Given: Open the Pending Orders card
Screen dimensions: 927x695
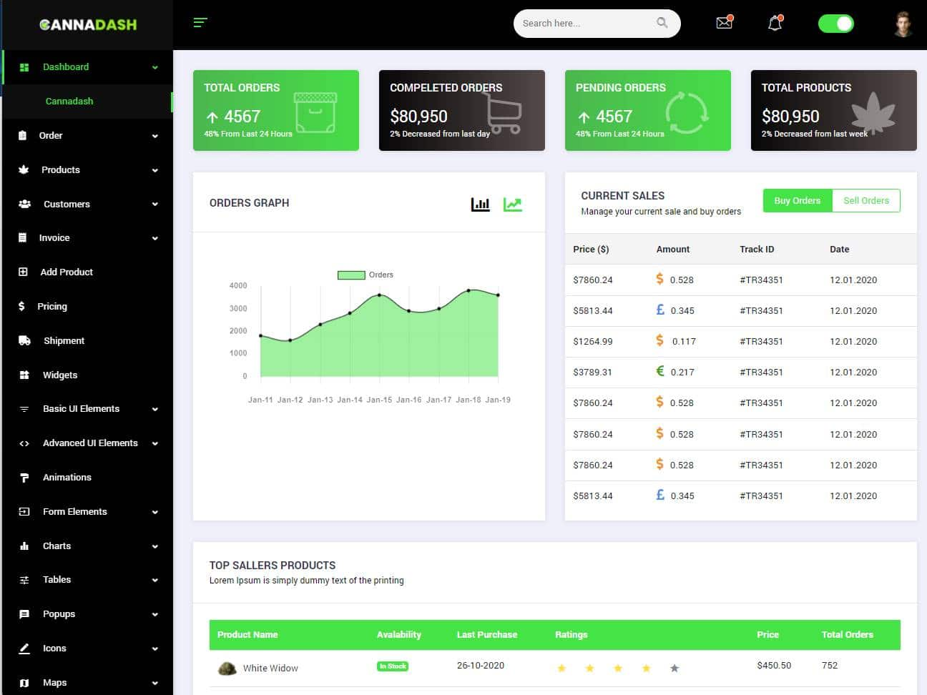Looking at the screenshot, I should [x=648, y=110].
